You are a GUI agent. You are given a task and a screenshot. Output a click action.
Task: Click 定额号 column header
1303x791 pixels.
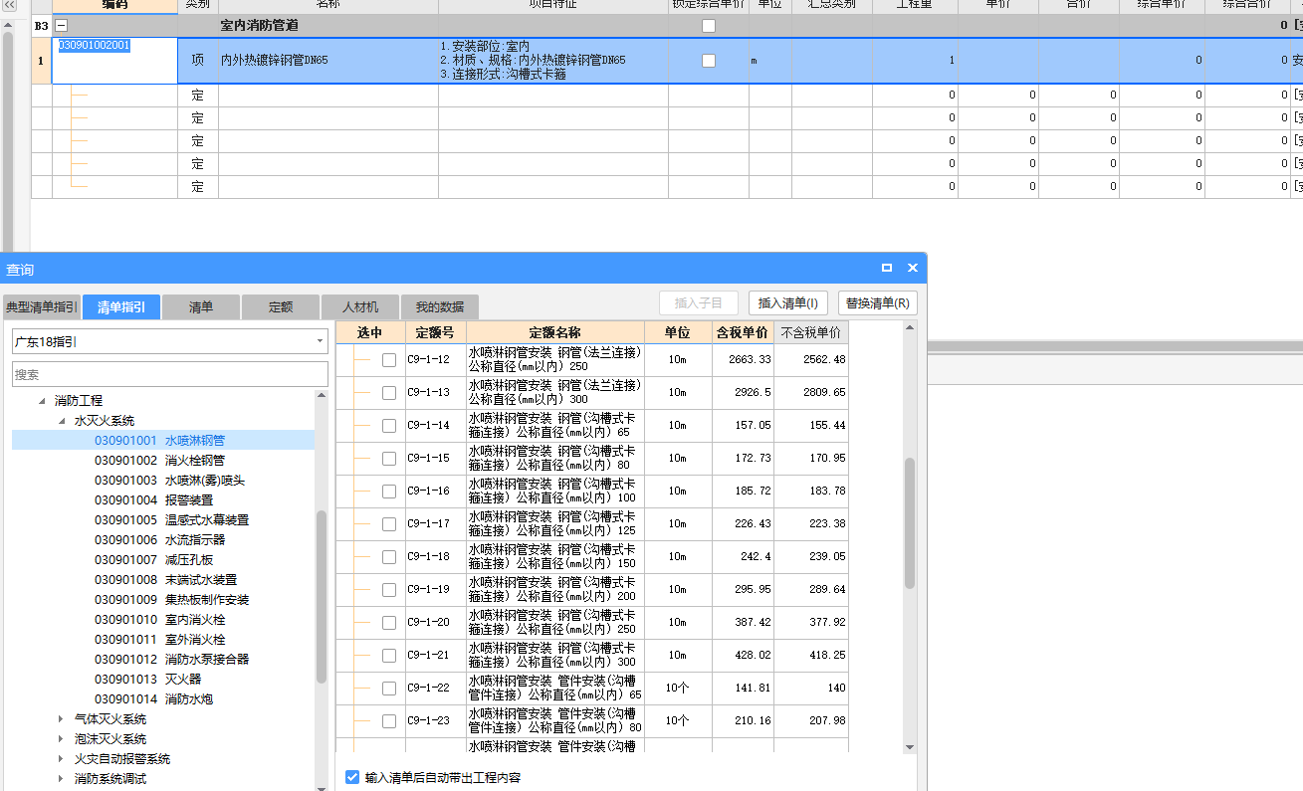(435, 332)
